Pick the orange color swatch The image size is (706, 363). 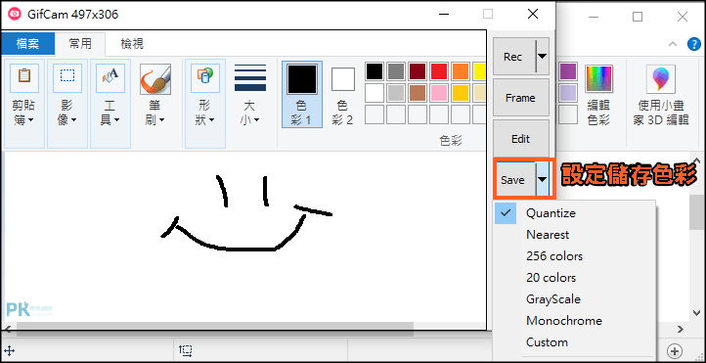coord(461,71)
